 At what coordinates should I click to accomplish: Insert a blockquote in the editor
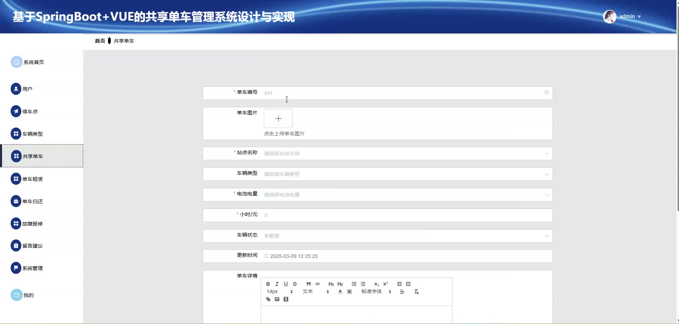tap(309, 284)
